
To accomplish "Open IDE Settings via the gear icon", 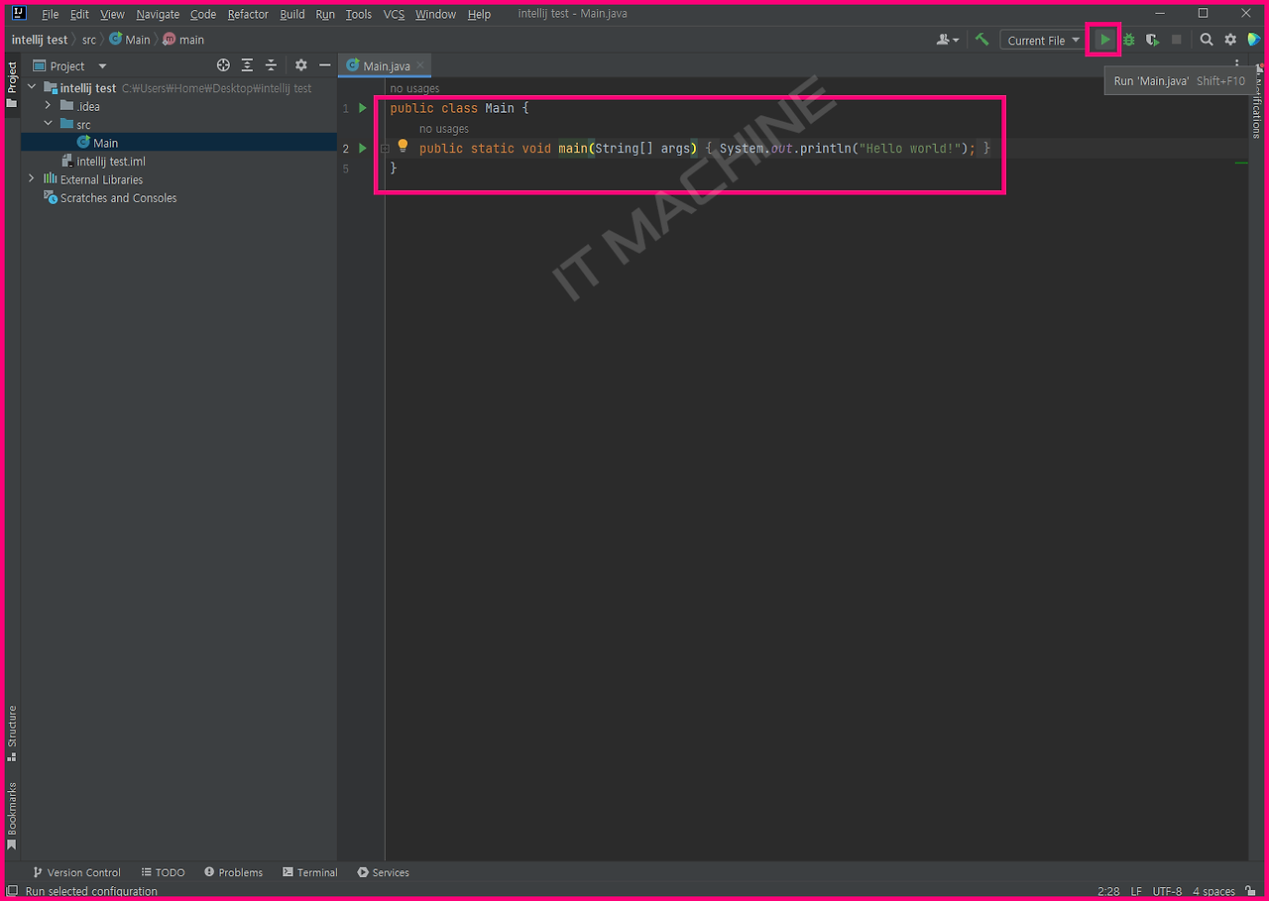I will [1229, 40].
